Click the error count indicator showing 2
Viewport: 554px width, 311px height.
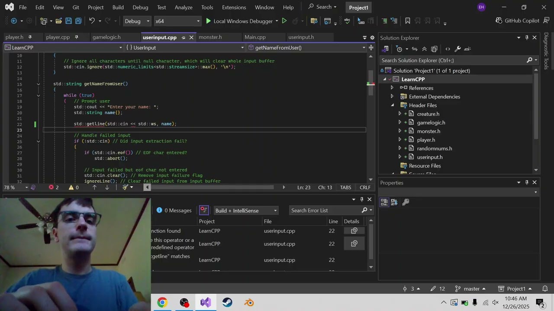coord(54,187)
